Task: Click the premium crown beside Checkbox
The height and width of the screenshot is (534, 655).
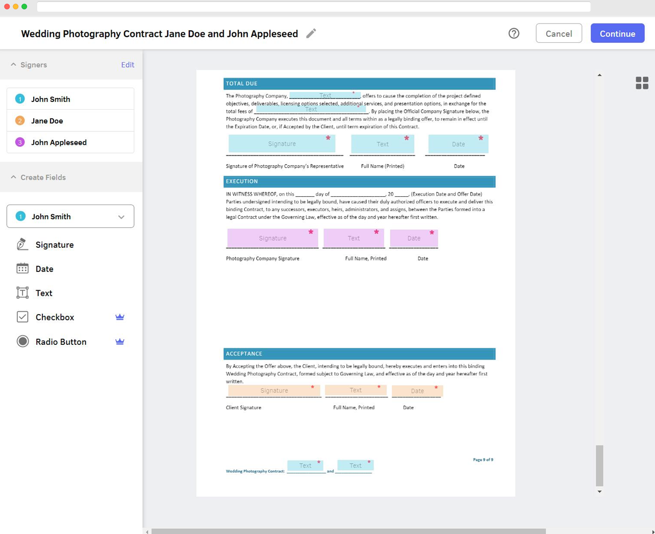Action: [x=119, y=317]
